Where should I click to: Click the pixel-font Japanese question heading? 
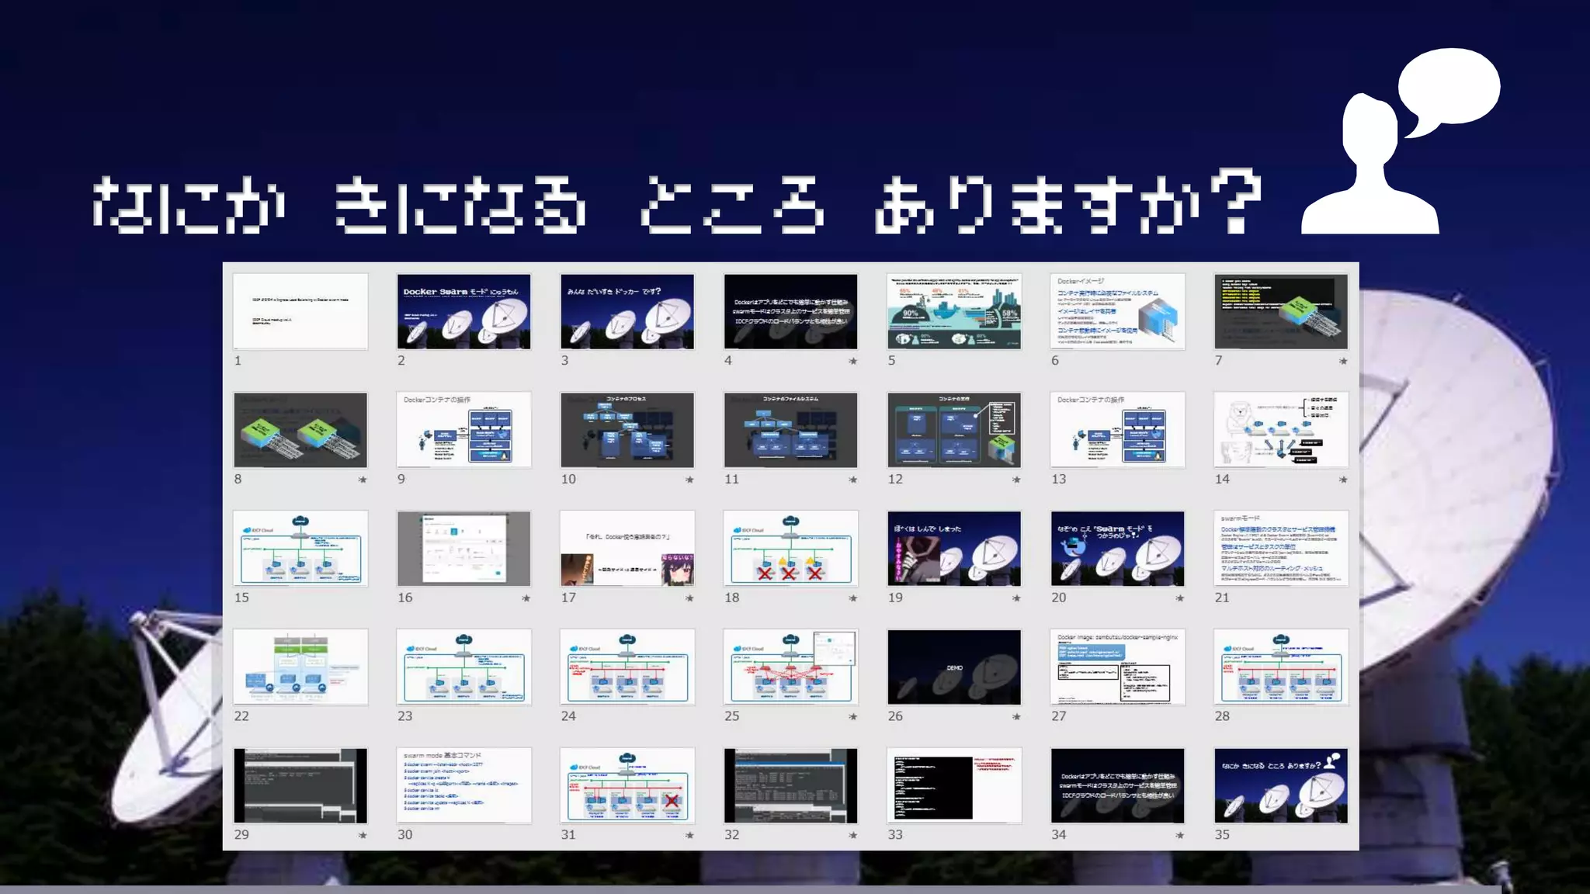[x=675, y=205]
